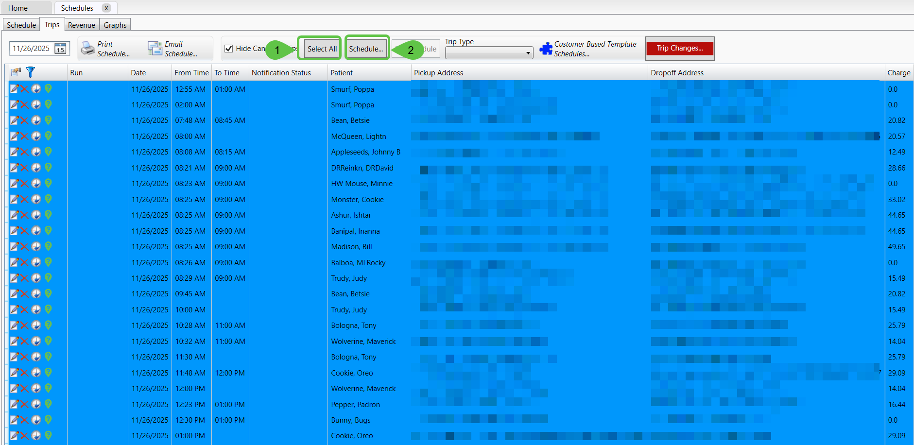Edit the 08:29 AM Trudy, Judy trip
The height and width of the screenshot is (445, 914).
point(15,278)
